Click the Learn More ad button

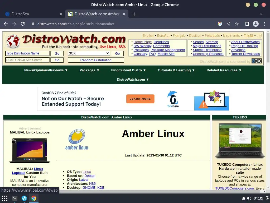click(140, 99)
